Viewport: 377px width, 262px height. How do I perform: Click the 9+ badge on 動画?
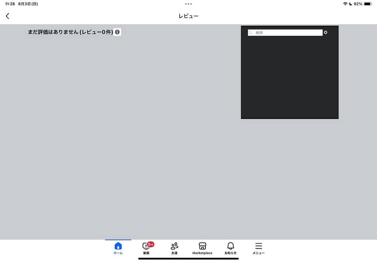(151, 244)
